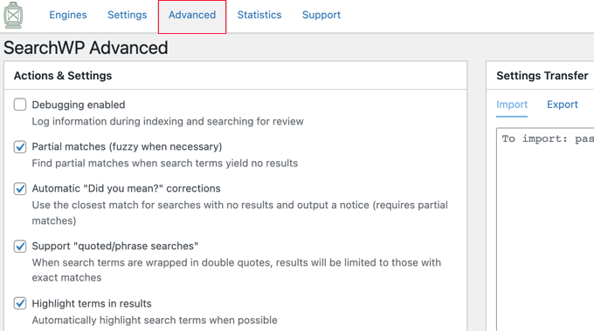Click the Settings Transfer panel heading

(x=542, y=76)
